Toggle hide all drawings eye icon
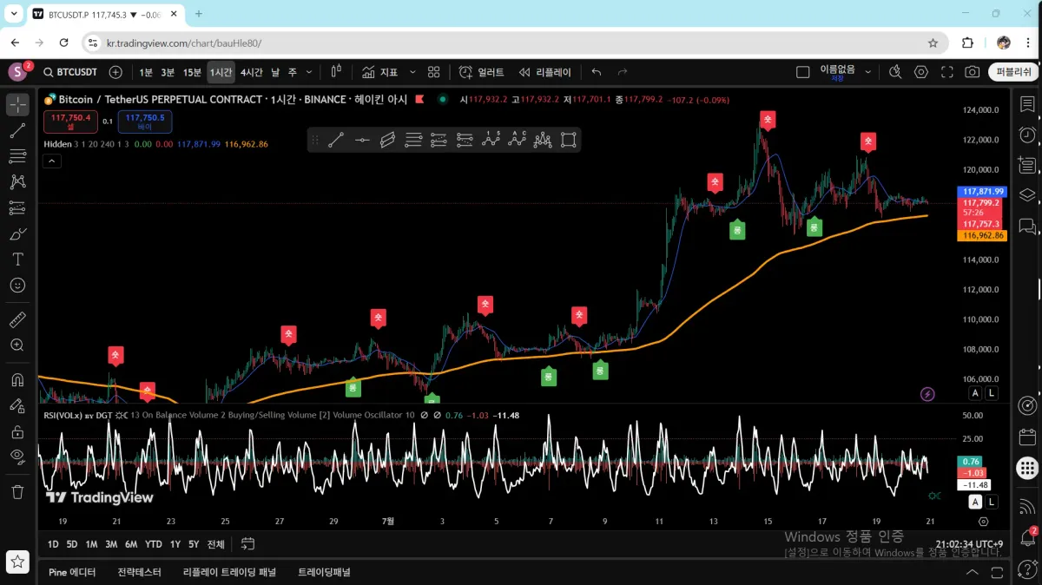The image size is (1042, 585). point(17,456)
